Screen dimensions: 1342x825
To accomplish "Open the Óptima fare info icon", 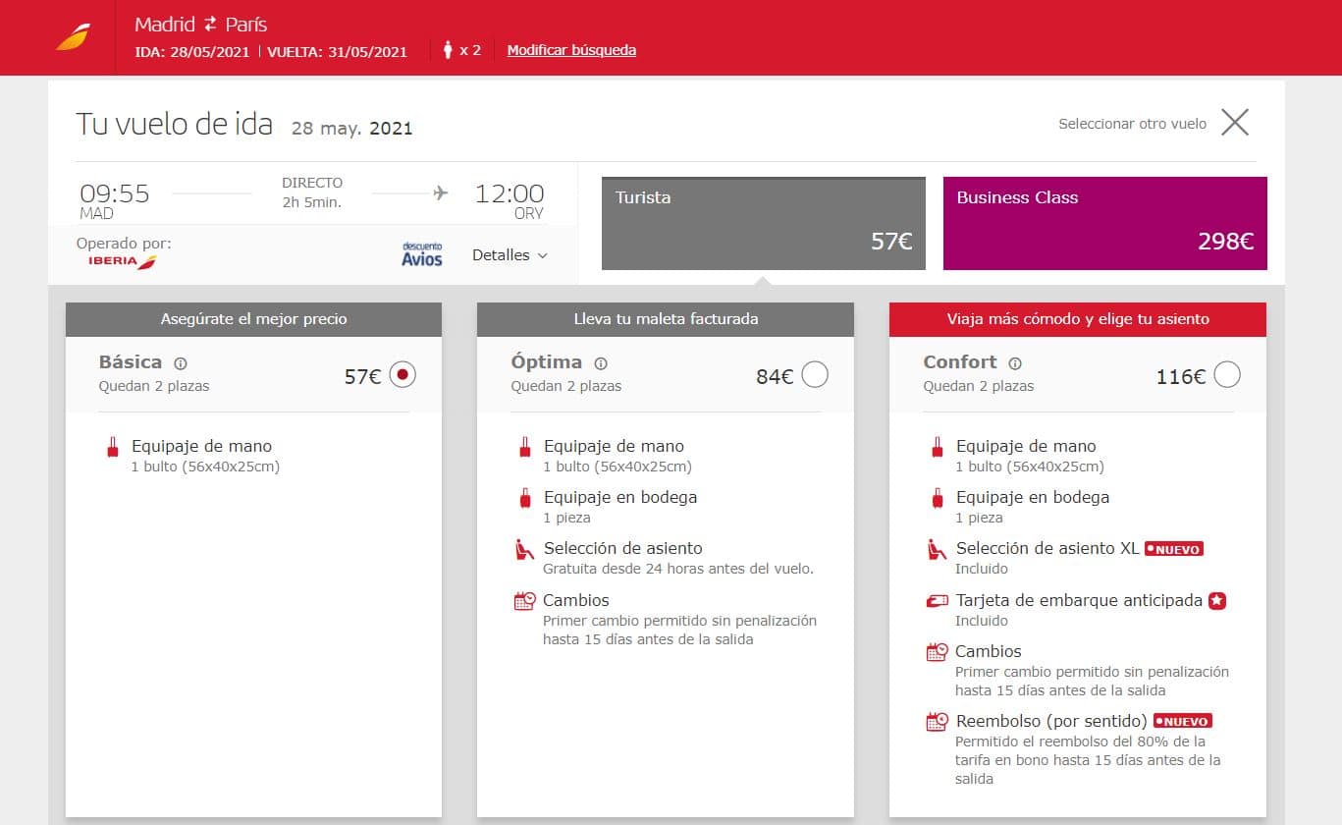I will (x=601, y=362).
